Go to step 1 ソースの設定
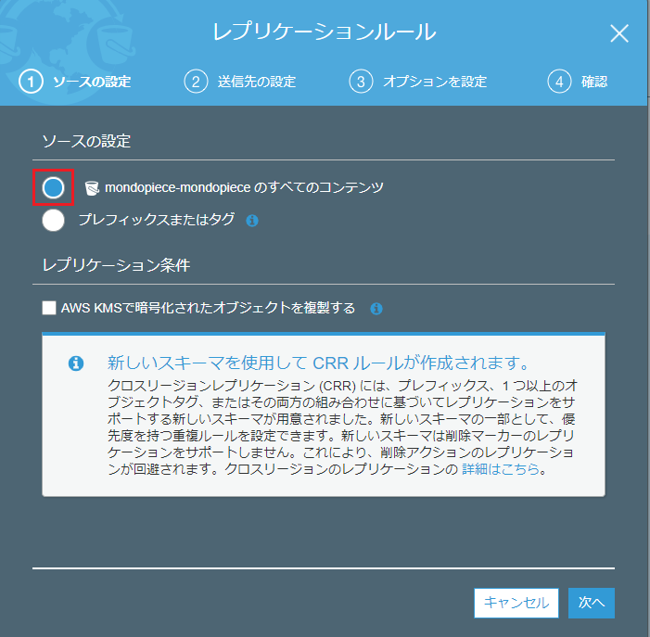The image size is (650, 637). (x=75, y=82)
